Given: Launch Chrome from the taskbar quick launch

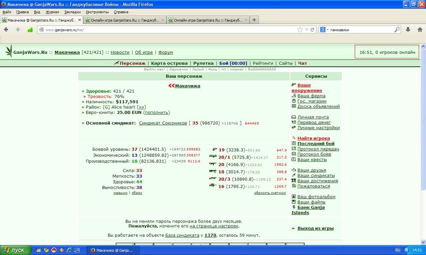Looking at the screenshot, I should pyautogui.click(x=46, y=250).
